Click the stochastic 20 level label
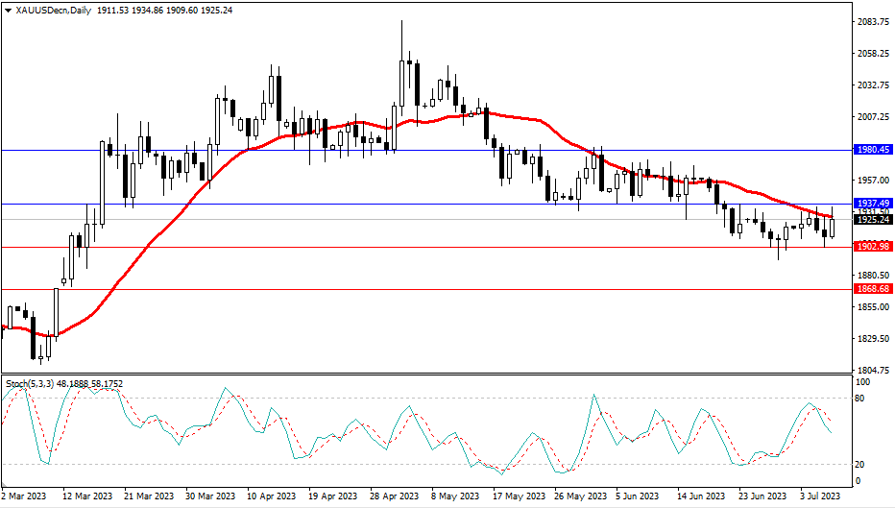This screenshot has width=895, height=508. [x=860, y=465]
